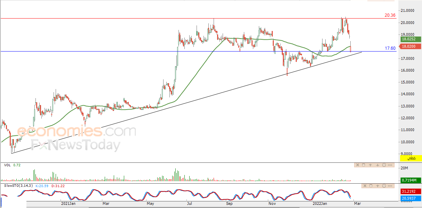Click the 21.0000 price axis label
Viewport: 422px width, 208px height.
pyautogui.click(x=407, y=11)
